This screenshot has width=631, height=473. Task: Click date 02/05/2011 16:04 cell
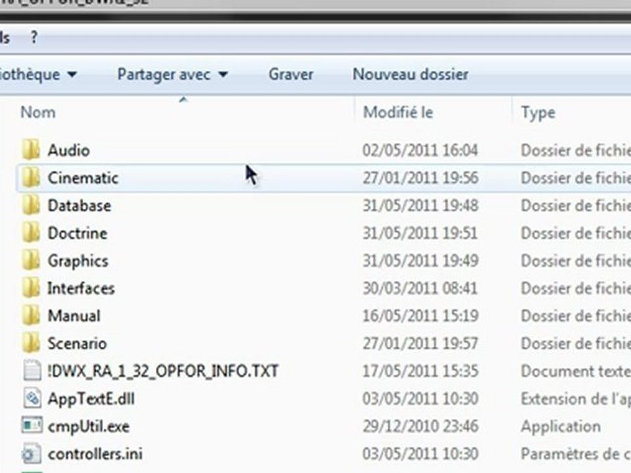point(420,150)
